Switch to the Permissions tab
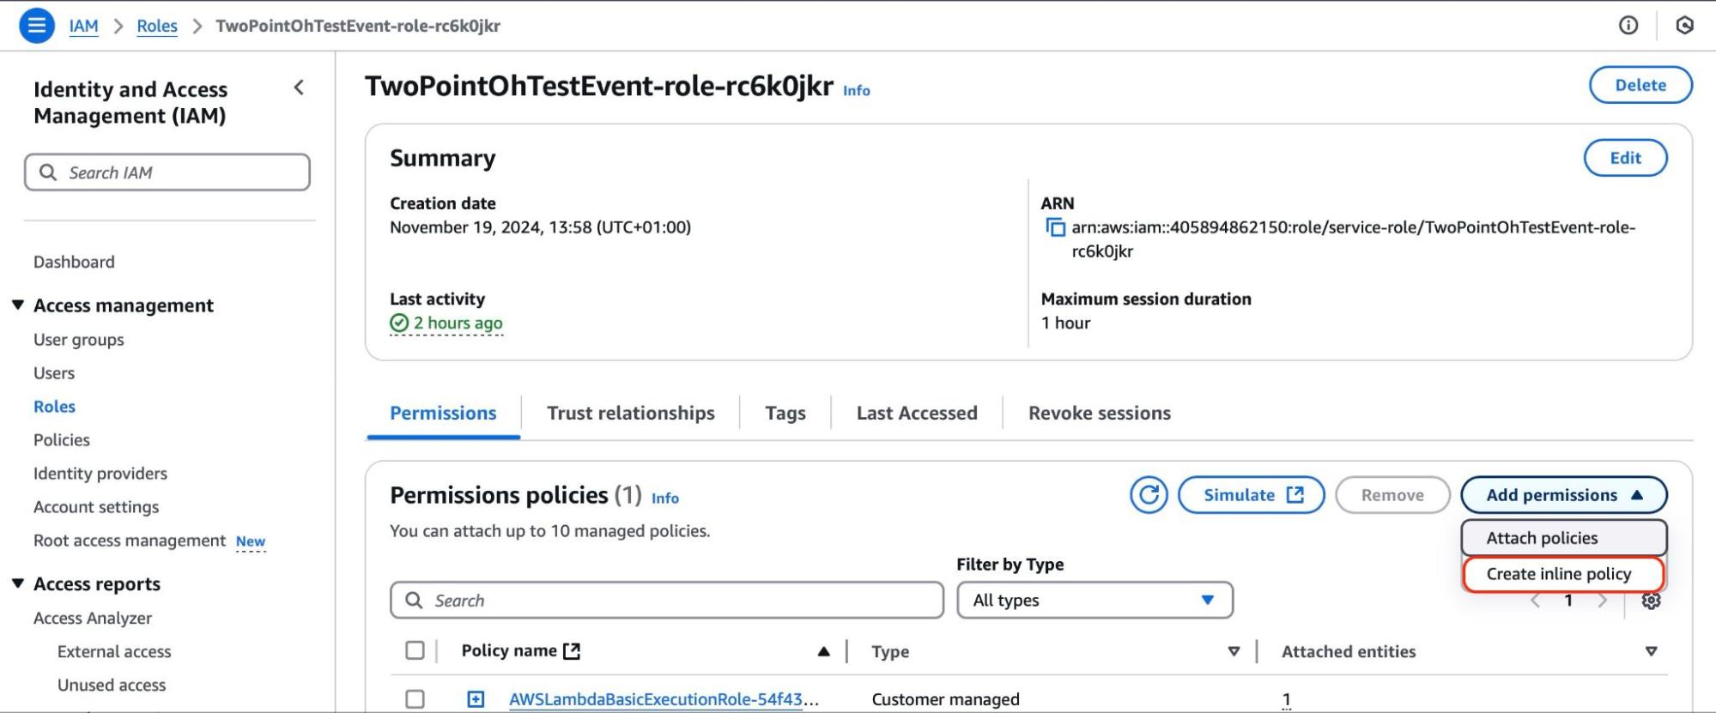 [x=443, y=414]
